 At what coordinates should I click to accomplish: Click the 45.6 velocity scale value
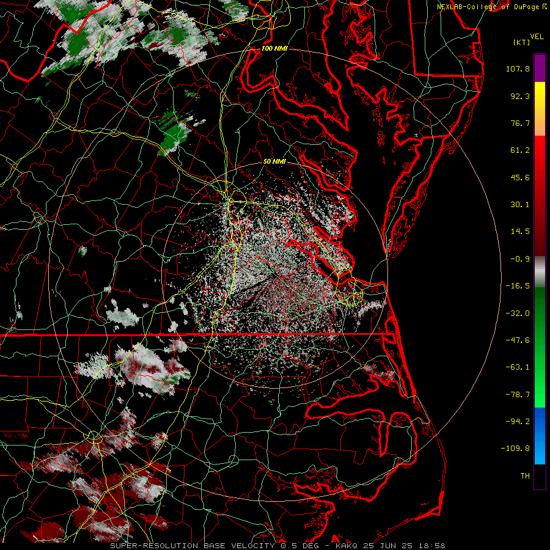520,177
